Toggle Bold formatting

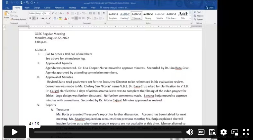(30, 18)
